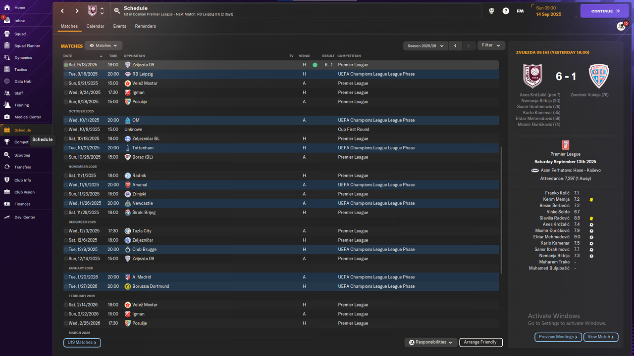Click the View Match button
This screenshot has width=634, height=356.
(601, 337)
